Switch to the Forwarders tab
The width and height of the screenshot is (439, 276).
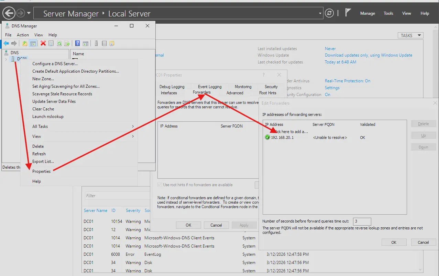(202, 93)
